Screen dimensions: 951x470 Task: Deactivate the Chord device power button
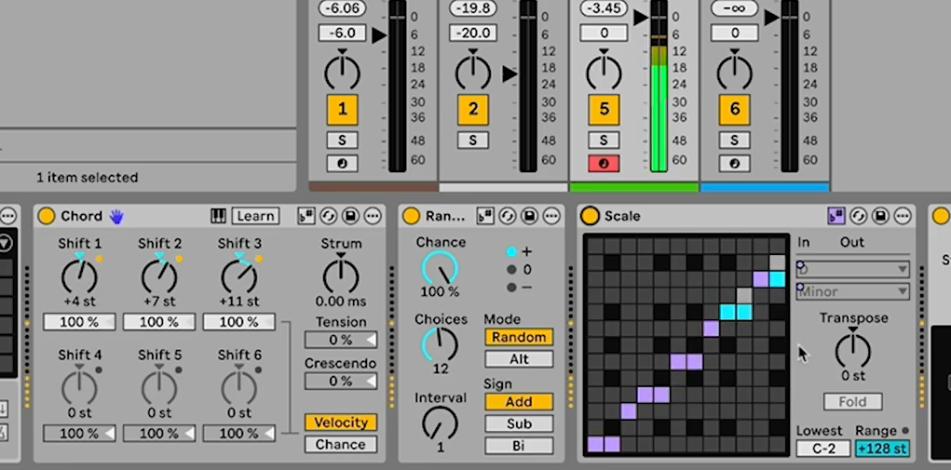click(46, 216)
